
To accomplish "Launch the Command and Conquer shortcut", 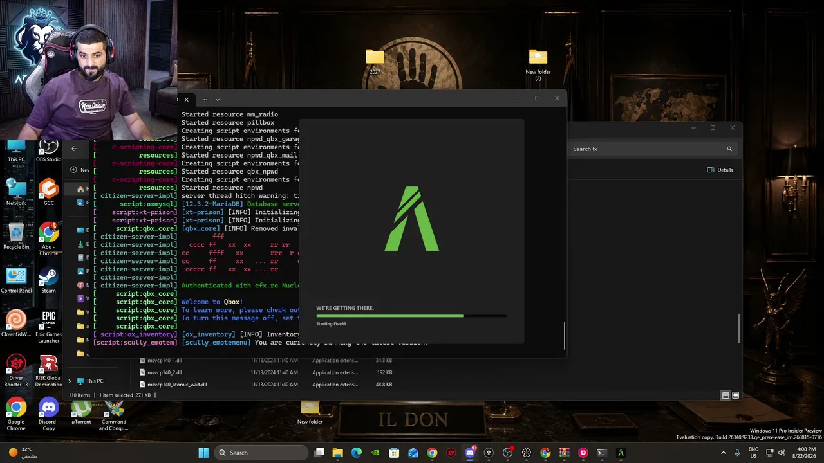I will coord(114,414).
